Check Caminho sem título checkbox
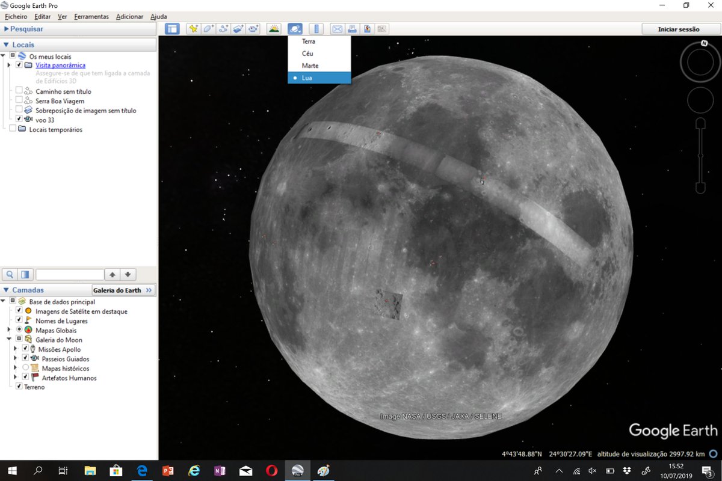722x481 pixels. (20, 91)
